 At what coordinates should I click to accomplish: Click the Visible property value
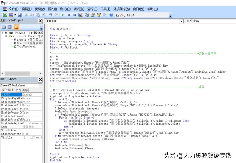tap(32, 137)
